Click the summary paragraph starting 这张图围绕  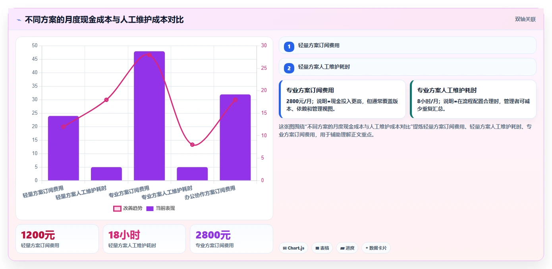(x=405, y=131)
